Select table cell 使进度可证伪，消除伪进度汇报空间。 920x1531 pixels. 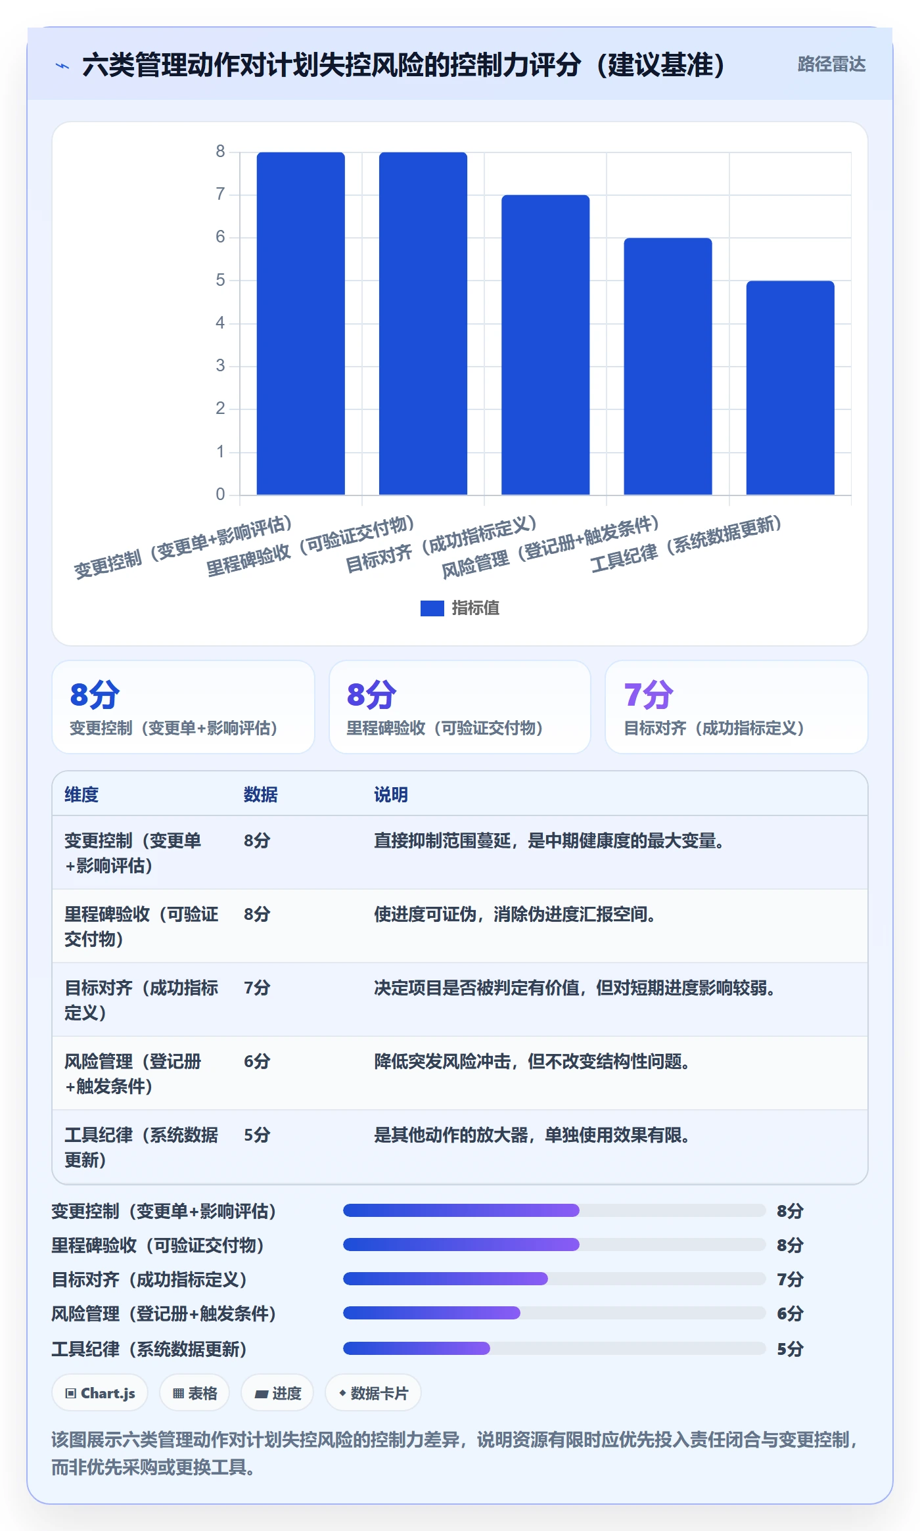(x=515, y=914)
